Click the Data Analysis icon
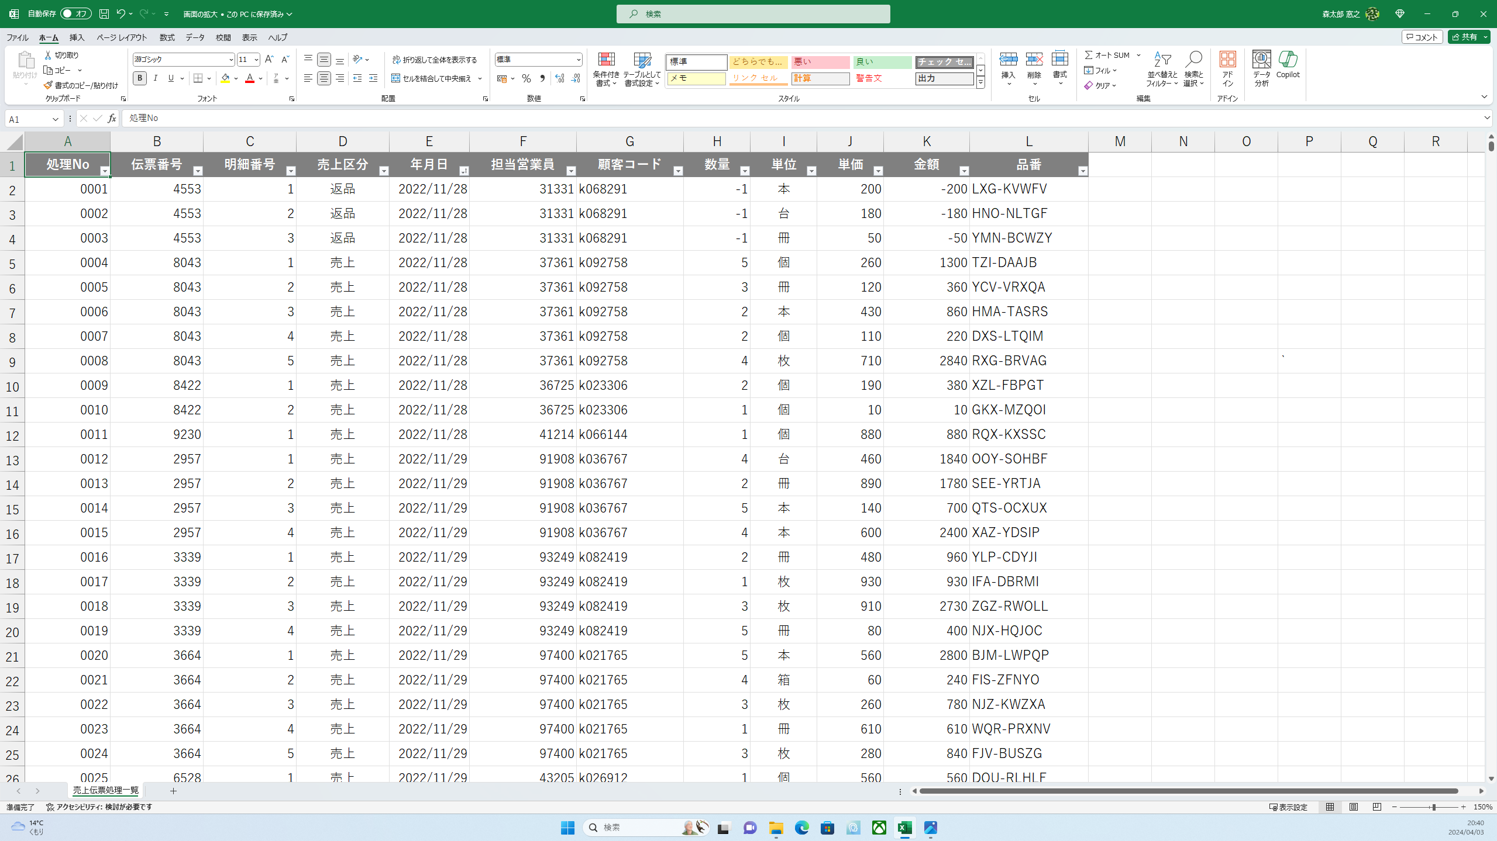1497x841 pixels. (1261, 60)
